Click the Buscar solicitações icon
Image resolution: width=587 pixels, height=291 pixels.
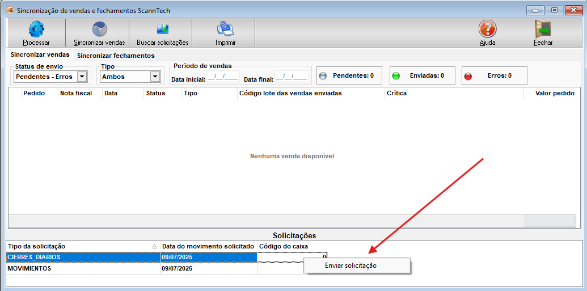point(162,29)
